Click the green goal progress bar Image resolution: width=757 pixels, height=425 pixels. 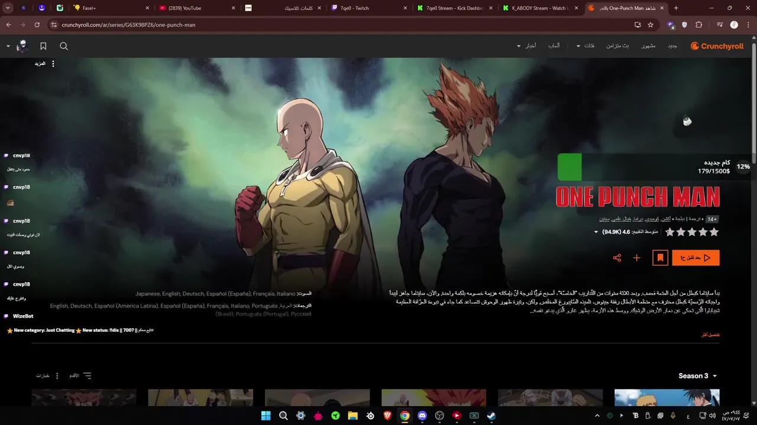coord(570,167)
